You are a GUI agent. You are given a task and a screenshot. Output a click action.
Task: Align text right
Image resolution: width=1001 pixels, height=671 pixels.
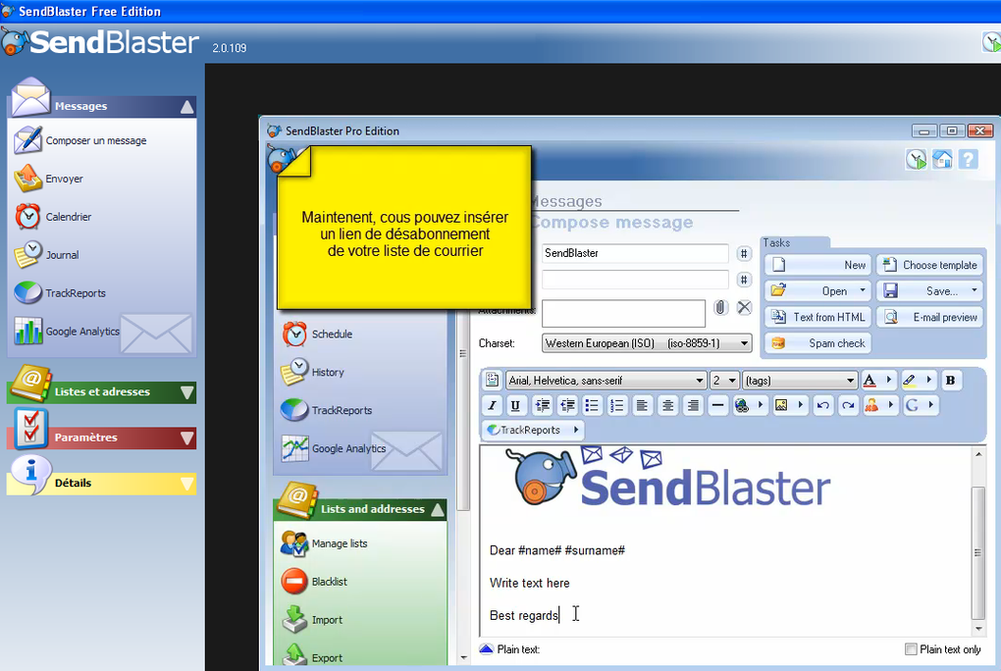click(x=693, y=405)
